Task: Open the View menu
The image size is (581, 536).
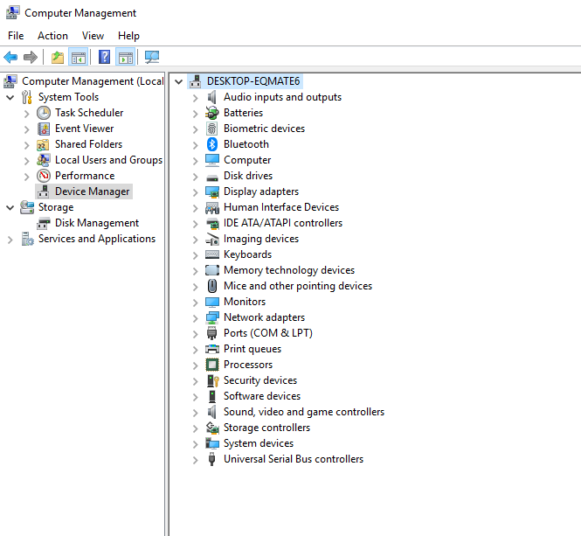Action: 93,36
